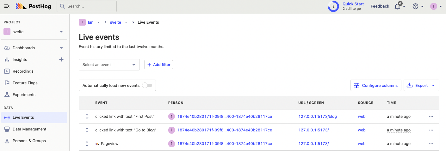Expand the "Go to Blog" event row
The height and width of the screenshot is (151, 446).
pyautogui.click(x=87, y=130)
